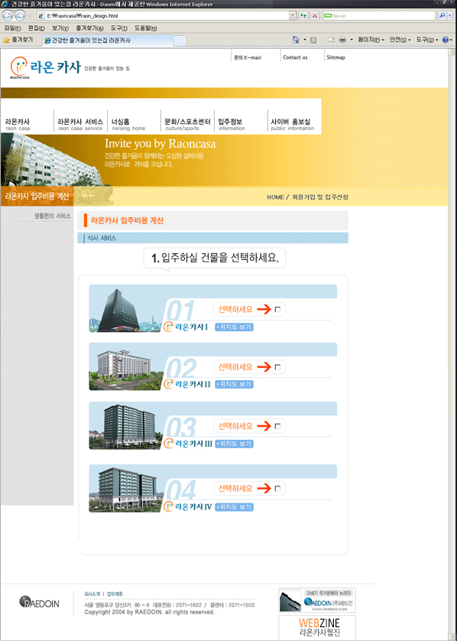The height and width of the screenshot is (641, 457).
Task: Click the Raoncasa icon beside 라온카사 IV
Action: 168,506
